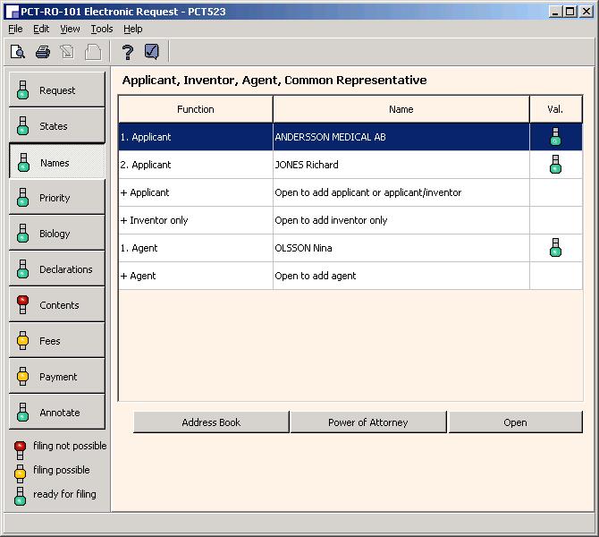Open the Edit menu
The height and width of the screenshot is (537, 599).
point(41,29)
